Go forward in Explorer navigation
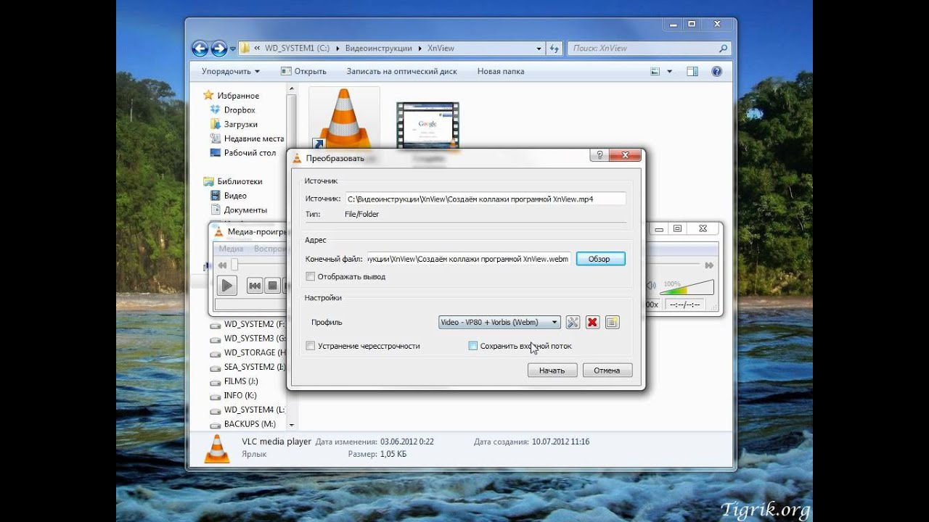This screenshot has height=522, width=929. coord(218,49)
